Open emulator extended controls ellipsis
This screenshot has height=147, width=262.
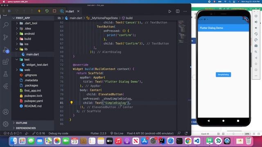pos(256,76)
